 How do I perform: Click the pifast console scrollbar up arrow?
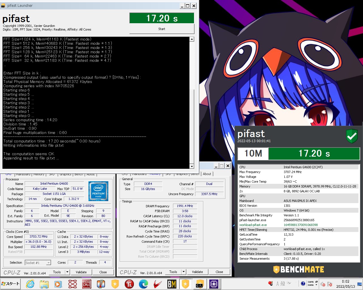coord(192,39)
